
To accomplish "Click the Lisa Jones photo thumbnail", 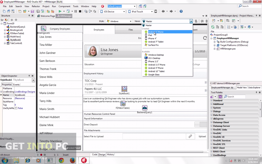I will click(92, 51).
